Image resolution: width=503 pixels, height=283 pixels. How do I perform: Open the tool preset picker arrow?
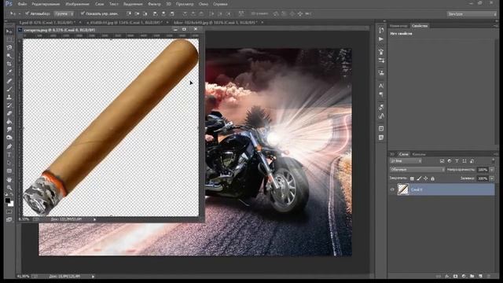[19, 13]
